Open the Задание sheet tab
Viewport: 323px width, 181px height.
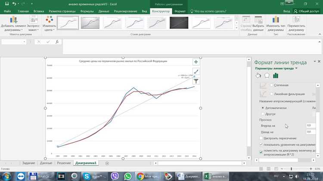coord(28,163)
